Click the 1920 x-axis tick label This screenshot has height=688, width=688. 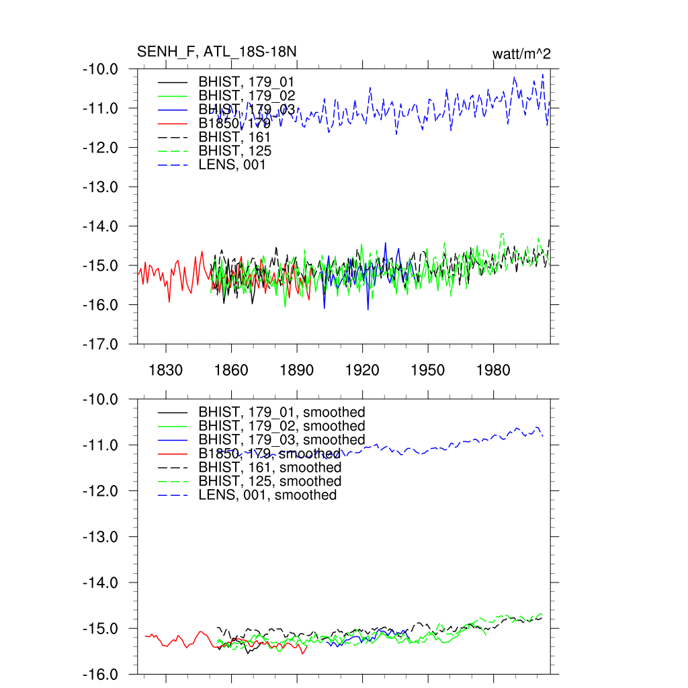pyautogui.click(x=362, y=371)
